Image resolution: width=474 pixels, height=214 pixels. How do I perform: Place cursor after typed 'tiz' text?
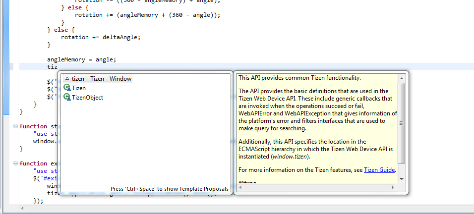(58, 67)
